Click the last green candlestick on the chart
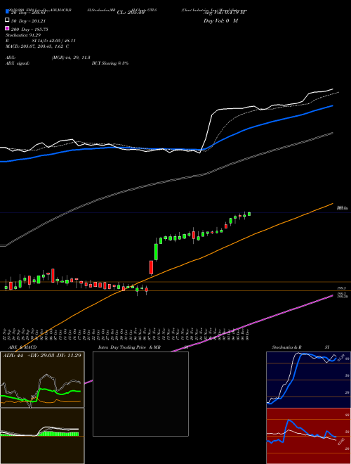Viewport: 351px width, 464px height. coord(249,214)
